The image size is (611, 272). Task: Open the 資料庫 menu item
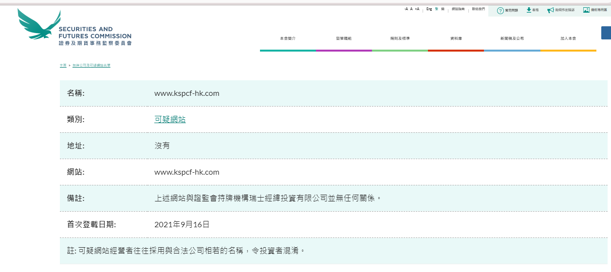(456, 38)
